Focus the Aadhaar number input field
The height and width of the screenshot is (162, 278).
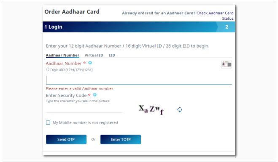tap(139, 80)
